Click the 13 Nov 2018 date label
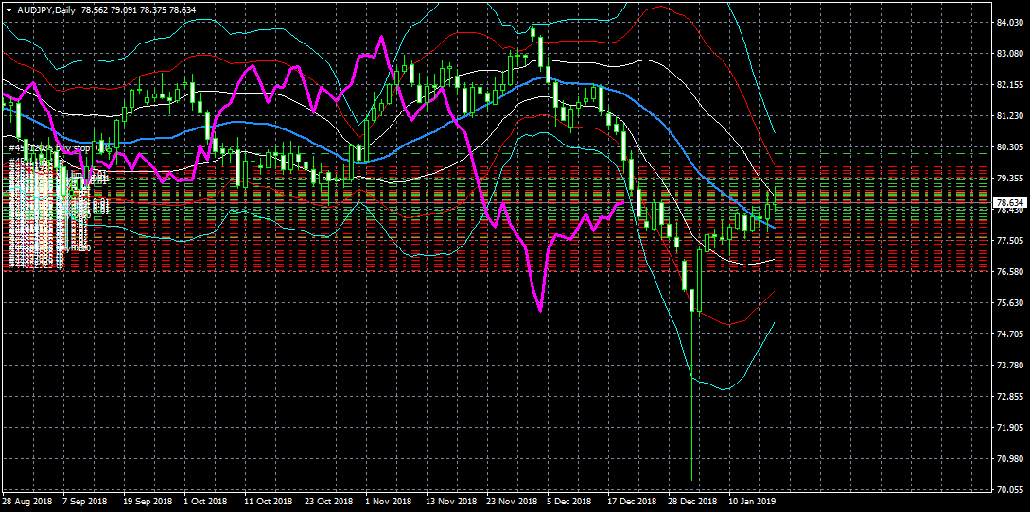Image resolution: width=1030 pixels, height=512 pixels. pyautogui.click(x=450, y=502)
